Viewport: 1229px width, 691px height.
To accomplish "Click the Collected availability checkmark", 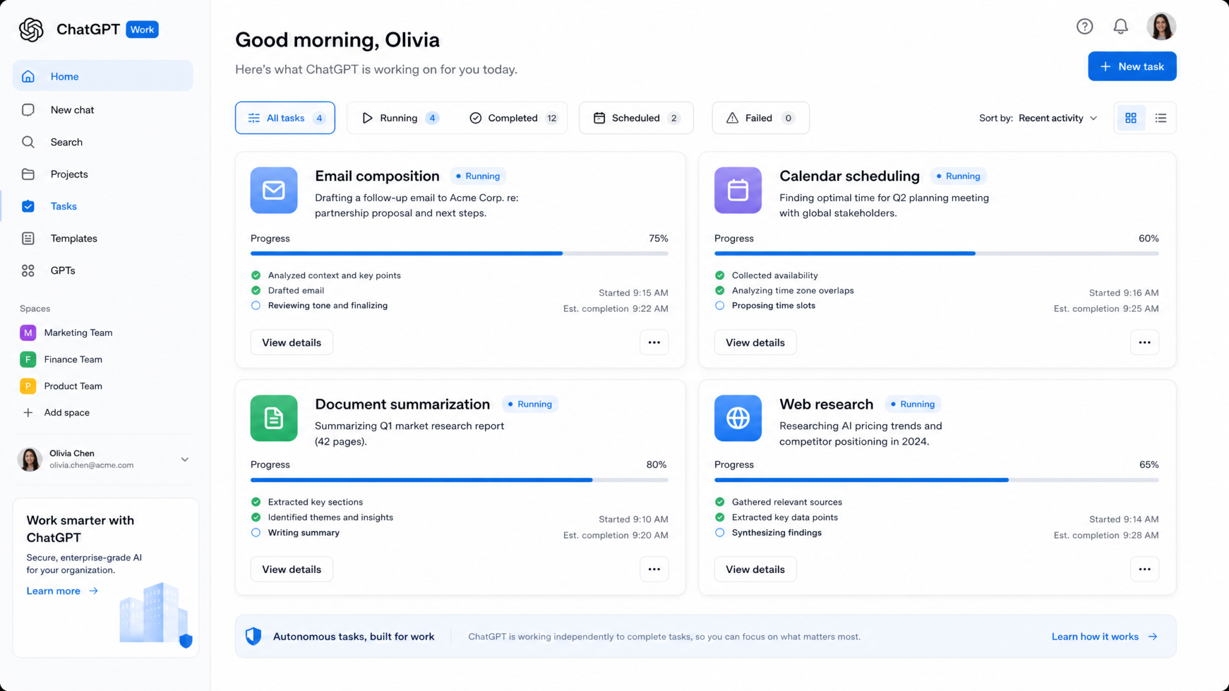I will coord(720,275).
